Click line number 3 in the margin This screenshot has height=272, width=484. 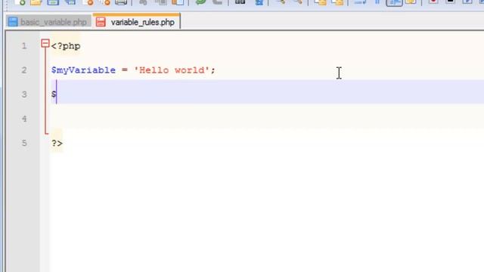click(x=24, y=94)
